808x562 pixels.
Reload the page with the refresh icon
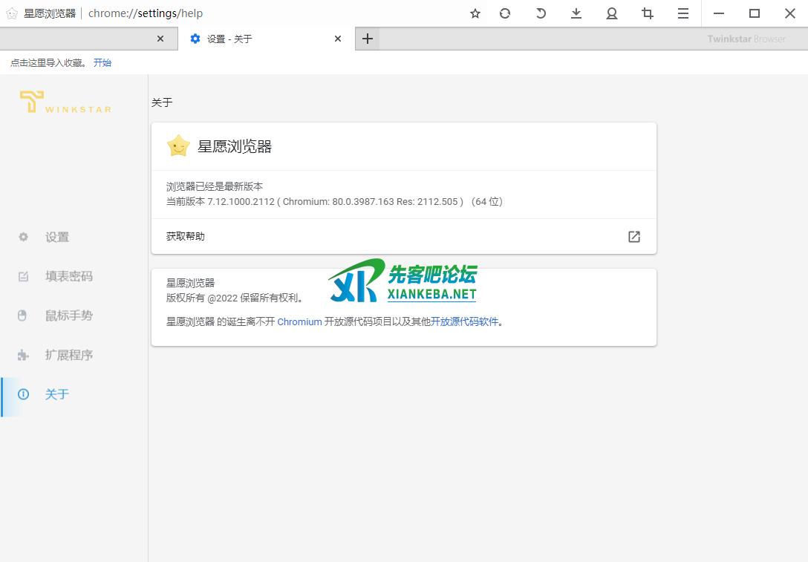pyautogui.click(x=505, y=13)
